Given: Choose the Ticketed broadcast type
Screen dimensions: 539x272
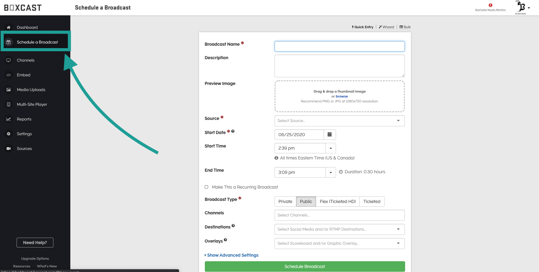Looking at the screenshot, I should (x=372, y=201).
